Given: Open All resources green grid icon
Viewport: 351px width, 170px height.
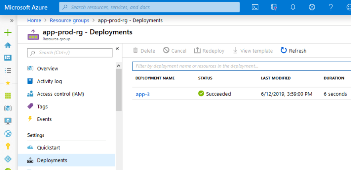Looking at the screenshot, I should point(8,96).
